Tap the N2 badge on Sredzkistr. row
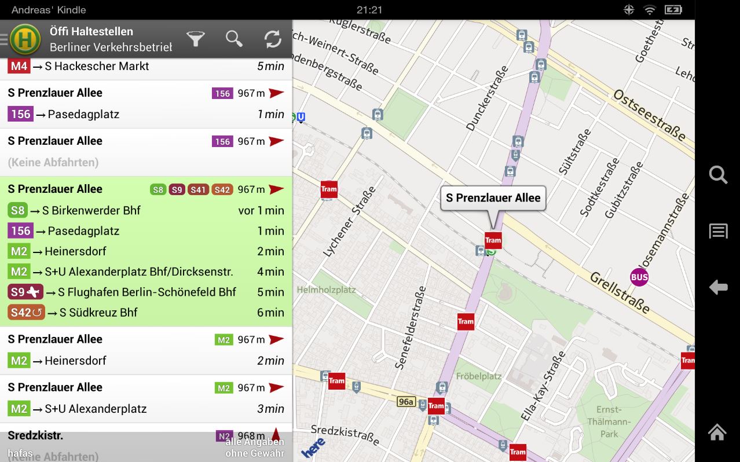The height and width of the screenshot is (462, 740). (224, 435)
